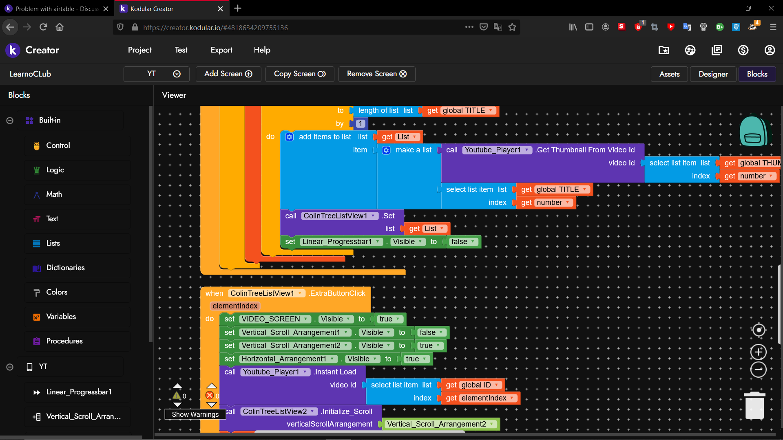
Task: Open the Export menu
Action: (x=221, y=50)
